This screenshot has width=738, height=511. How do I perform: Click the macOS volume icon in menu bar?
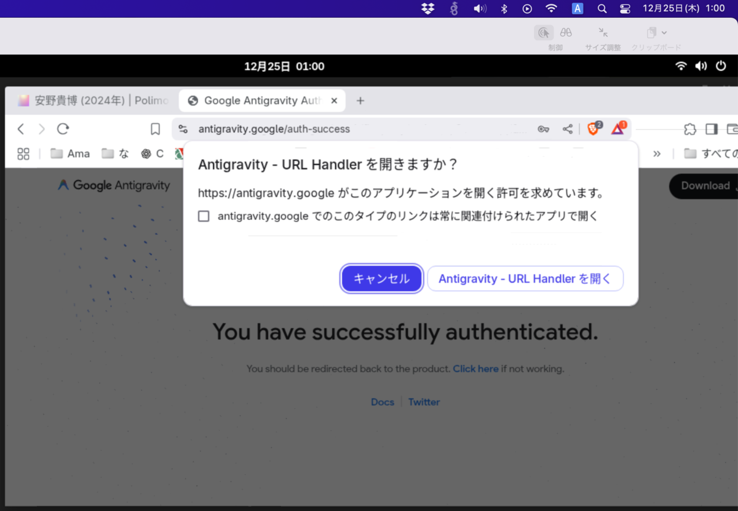point(480,9)
